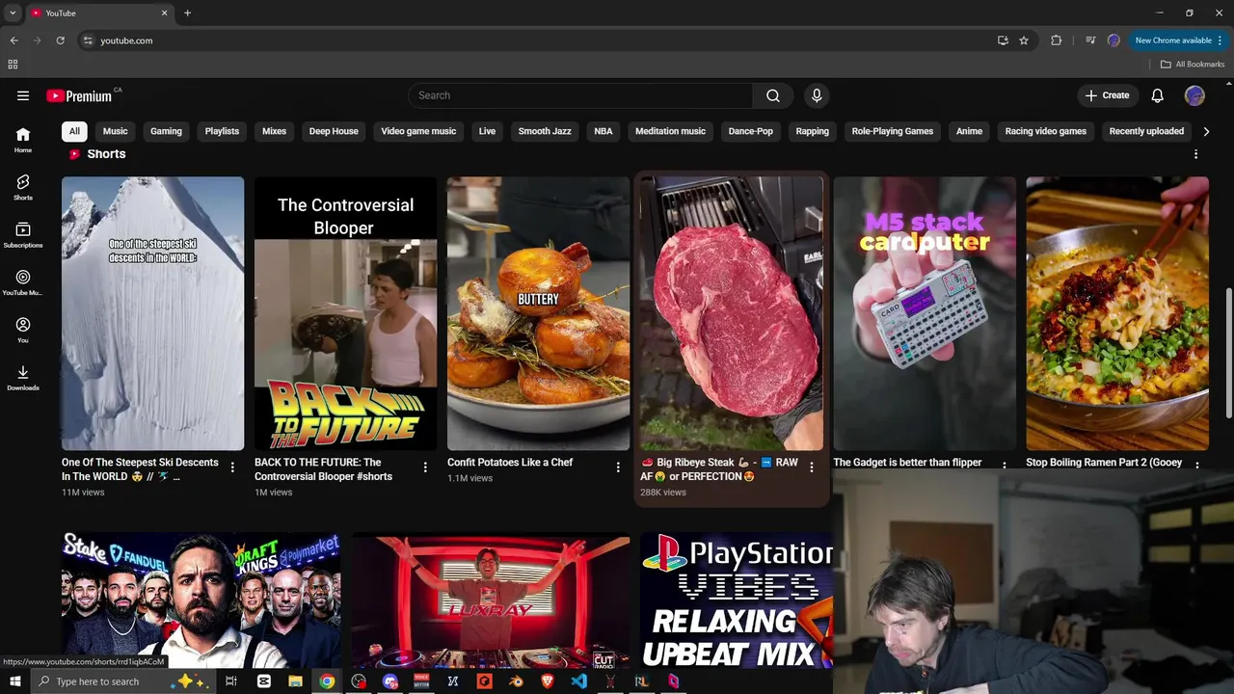Select the All filter chip
1234x694 pixels.
pos(74,131)
